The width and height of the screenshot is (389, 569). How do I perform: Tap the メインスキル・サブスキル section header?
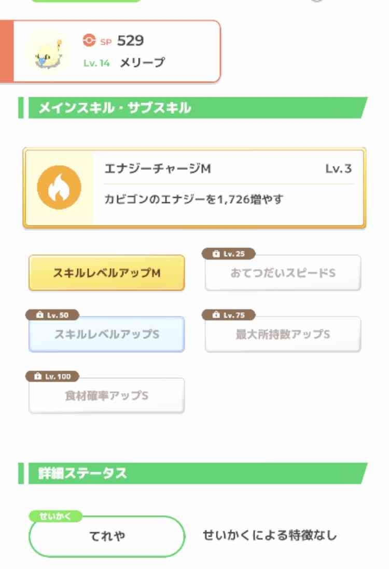pos(193,108)
